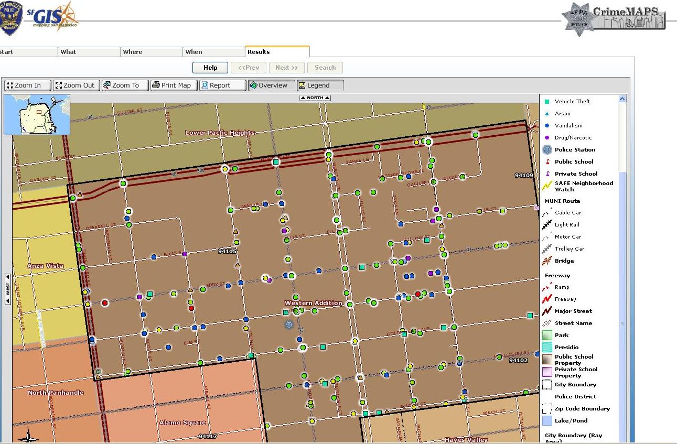Click the Trolley Car legend icon
Screen dimensions: 677x444
coord(547,249)
